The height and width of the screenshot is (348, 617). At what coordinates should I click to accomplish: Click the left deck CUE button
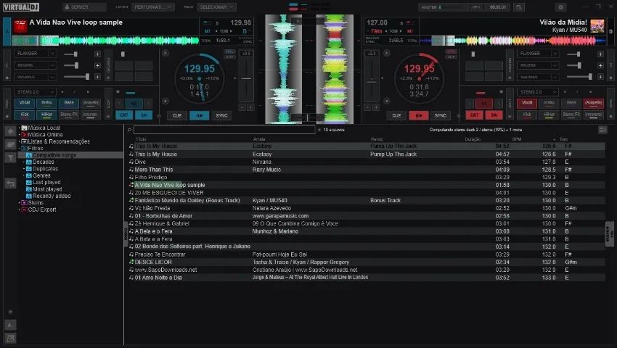pos(177,115)
